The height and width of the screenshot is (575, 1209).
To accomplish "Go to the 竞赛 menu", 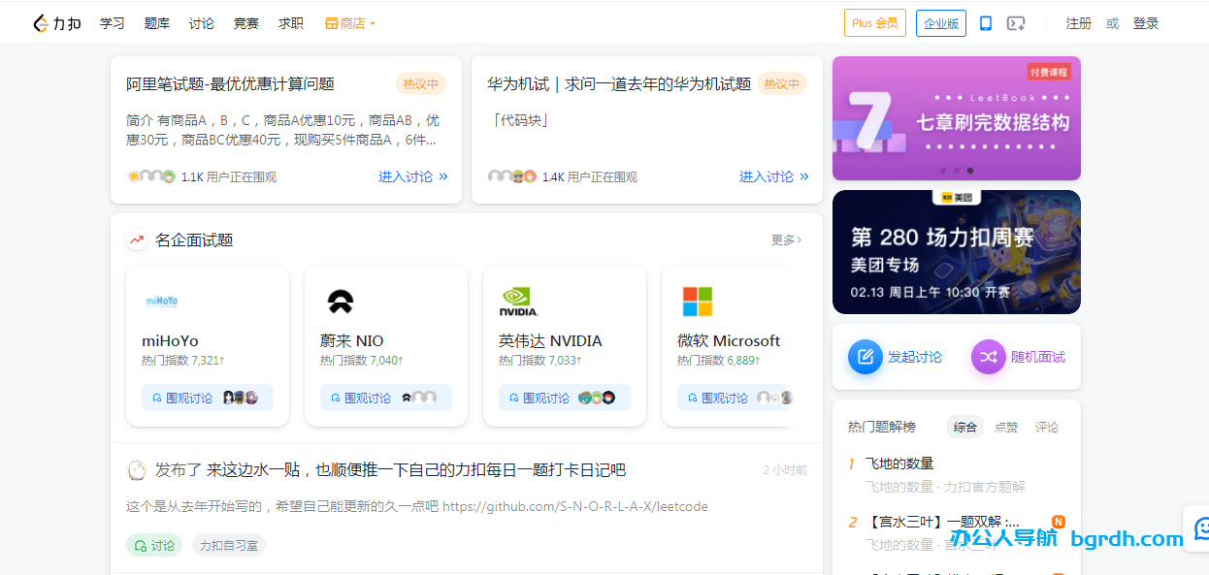I will (x=245, y=23).
